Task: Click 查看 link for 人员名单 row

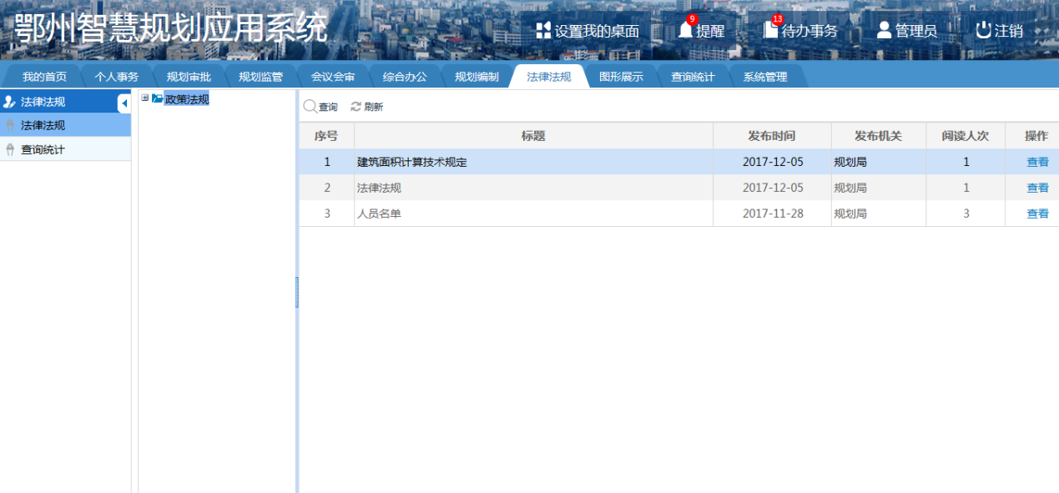Action: (x=1037, y=214)
